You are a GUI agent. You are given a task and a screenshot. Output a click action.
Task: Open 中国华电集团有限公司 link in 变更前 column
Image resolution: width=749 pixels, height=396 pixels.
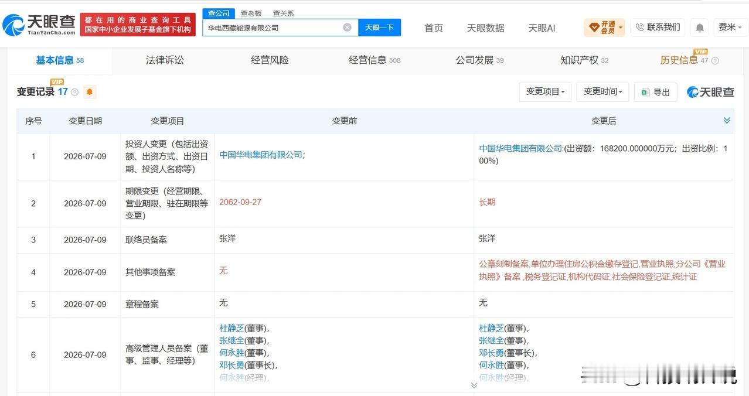261,155
